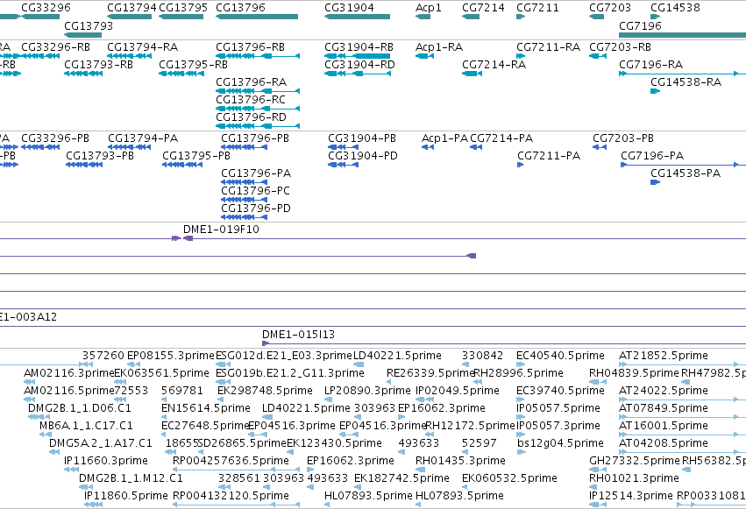Click EST EK182742.5prime
The height and width of the screenshot is (509, 746).
[x=401, y=478]
